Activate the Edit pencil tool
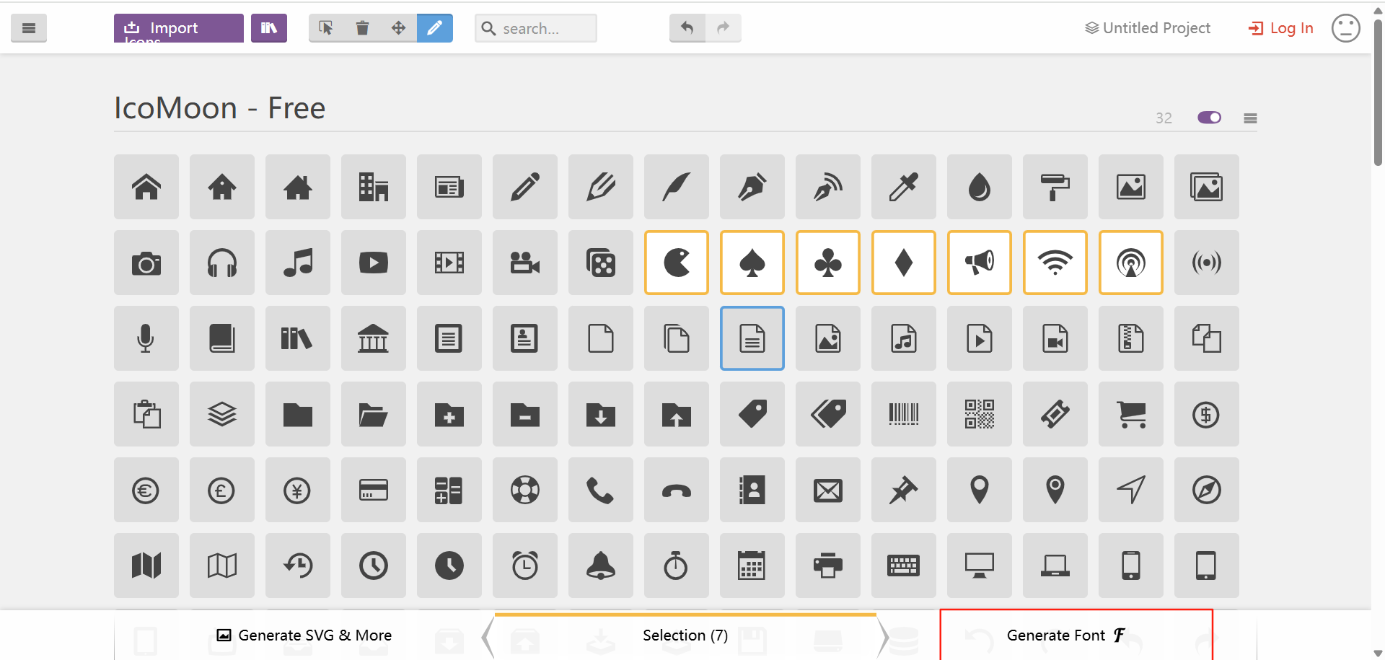The image size is (1385, 660). point(434,28)
